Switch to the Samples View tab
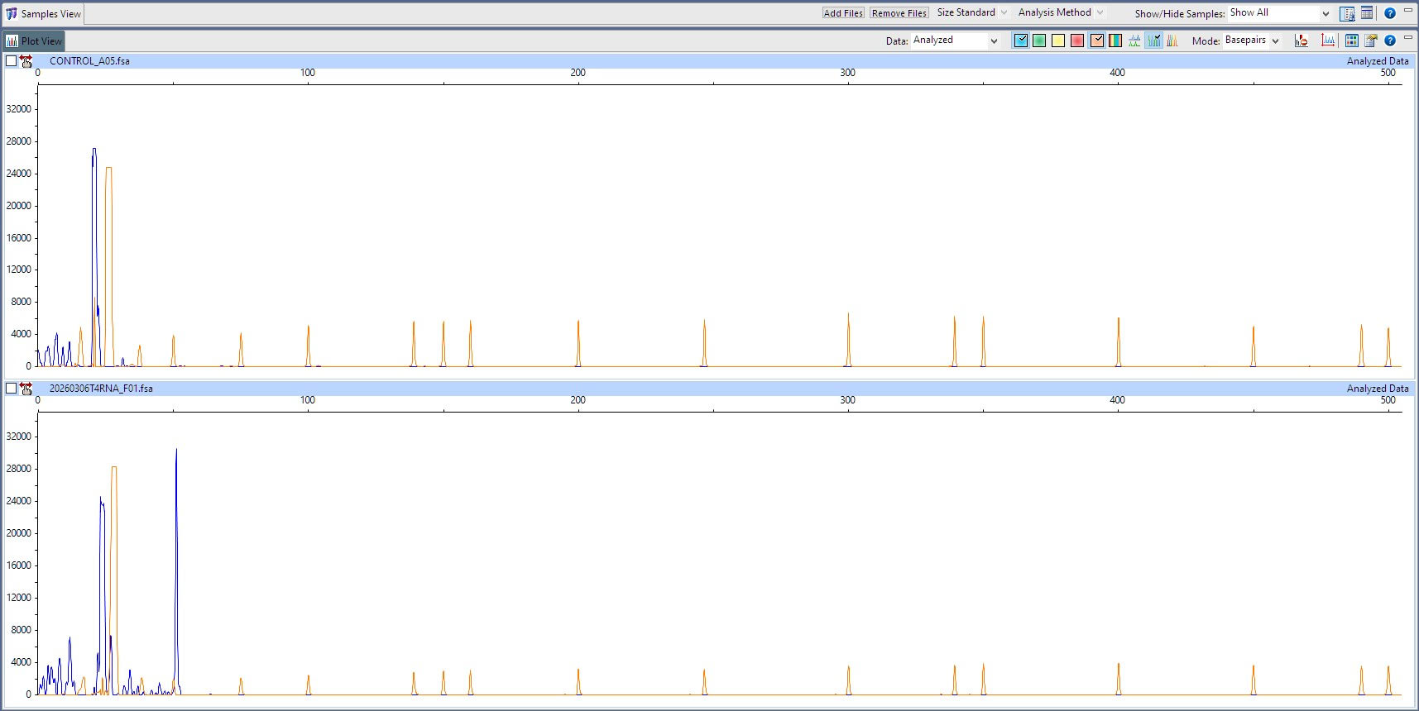The width and height of the screenshot is (1419, 711). point(43,14)
